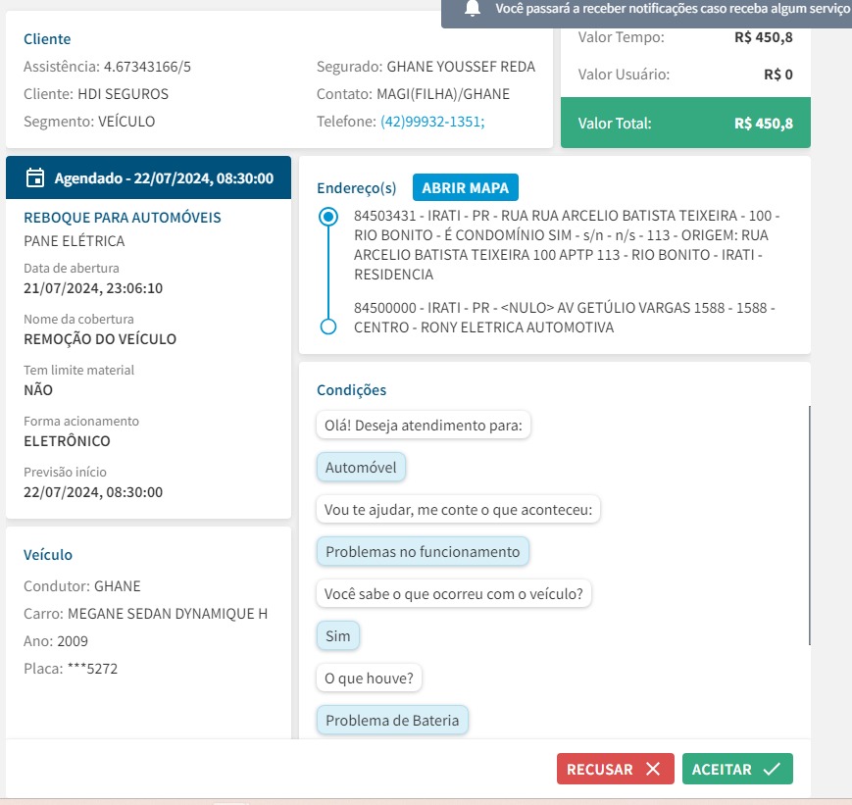Image resolution: width=852 pixels, height=805 pixels.
Task: Click the notification bell icon
Action: click(473, 9)
